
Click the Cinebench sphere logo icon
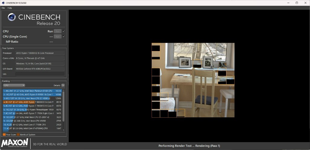[12, 17]
